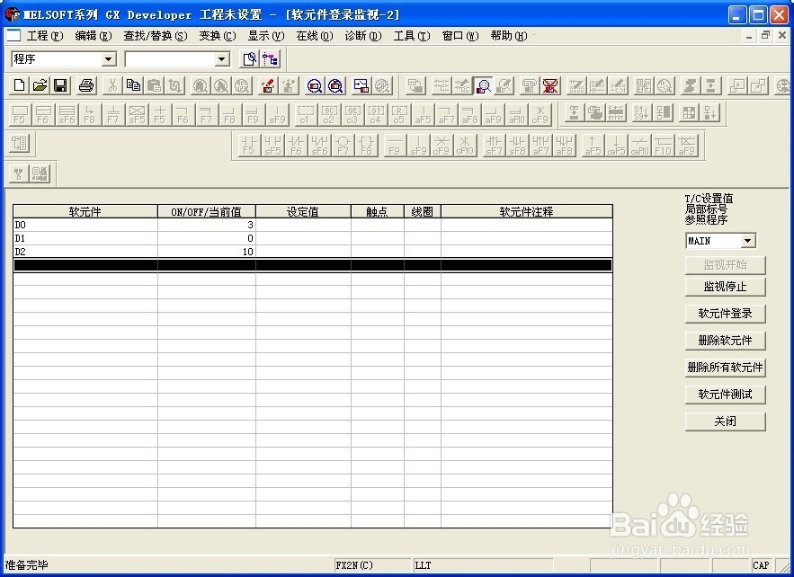Click the telephone-shaped remote operation icon
Screen dimensions: 794x577
click(529, 85)
